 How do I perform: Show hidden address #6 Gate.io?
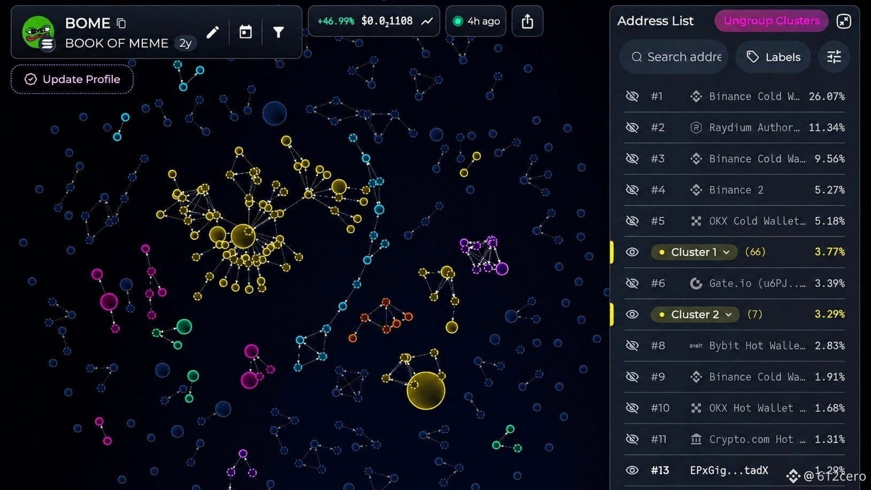click(632, 283)
